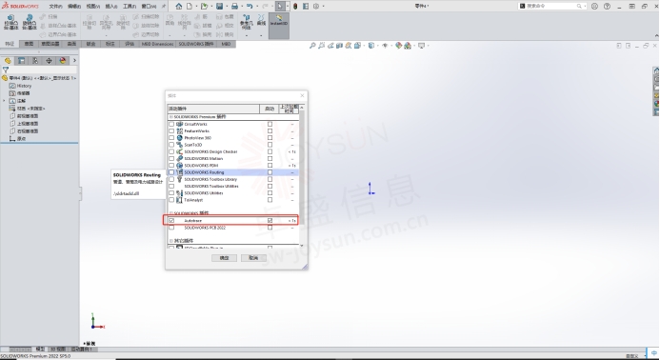Open the DisplayManager color ball tab

pos(63,61)
